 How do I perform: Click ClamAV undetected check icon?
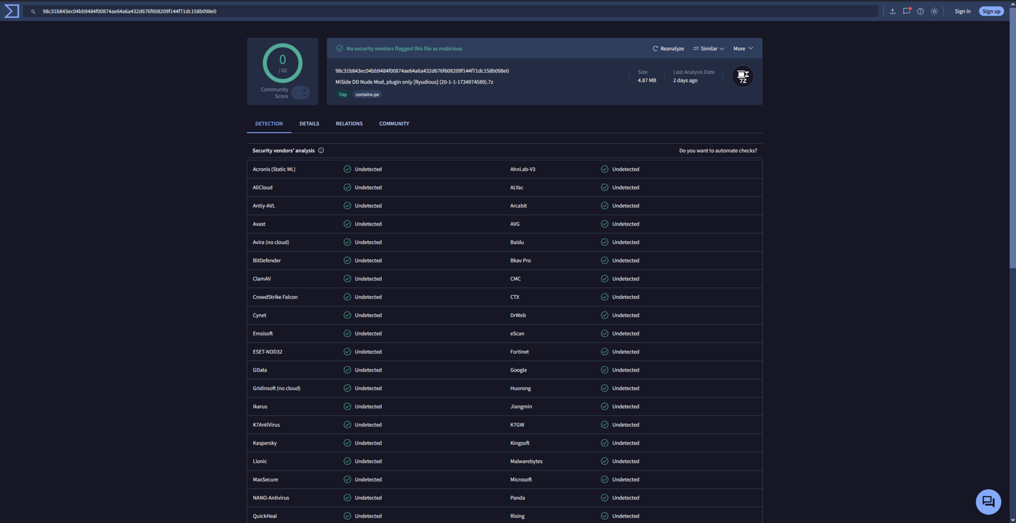(x=347, y=278)
